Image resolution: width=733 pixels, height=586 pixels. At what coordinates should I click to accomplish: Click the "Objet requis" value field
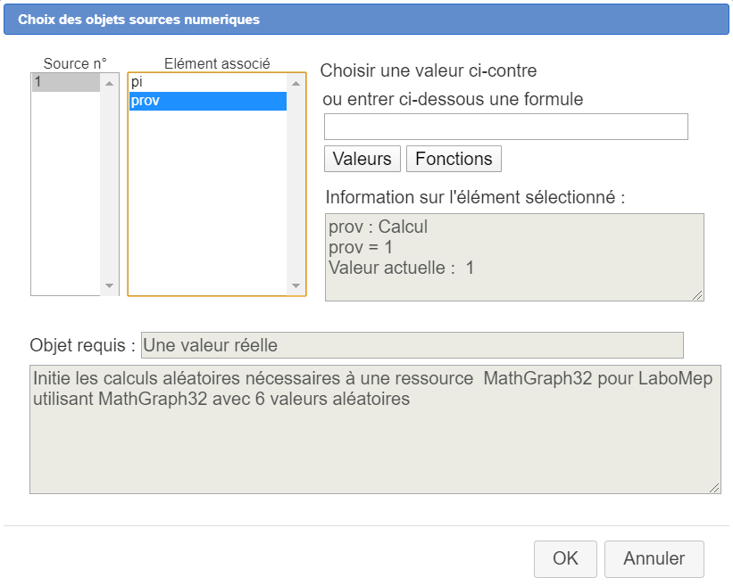tap(412, 345)
